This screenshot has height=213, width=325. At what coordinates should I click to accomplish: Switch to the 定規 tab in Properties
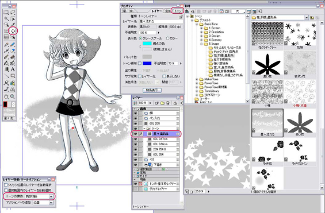pos(167,11)
